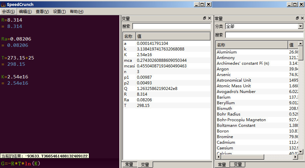This screenshot has height=168, width=305.
Task: Float the 常量 panel with undock icon
Action: (x=297, y=18)
